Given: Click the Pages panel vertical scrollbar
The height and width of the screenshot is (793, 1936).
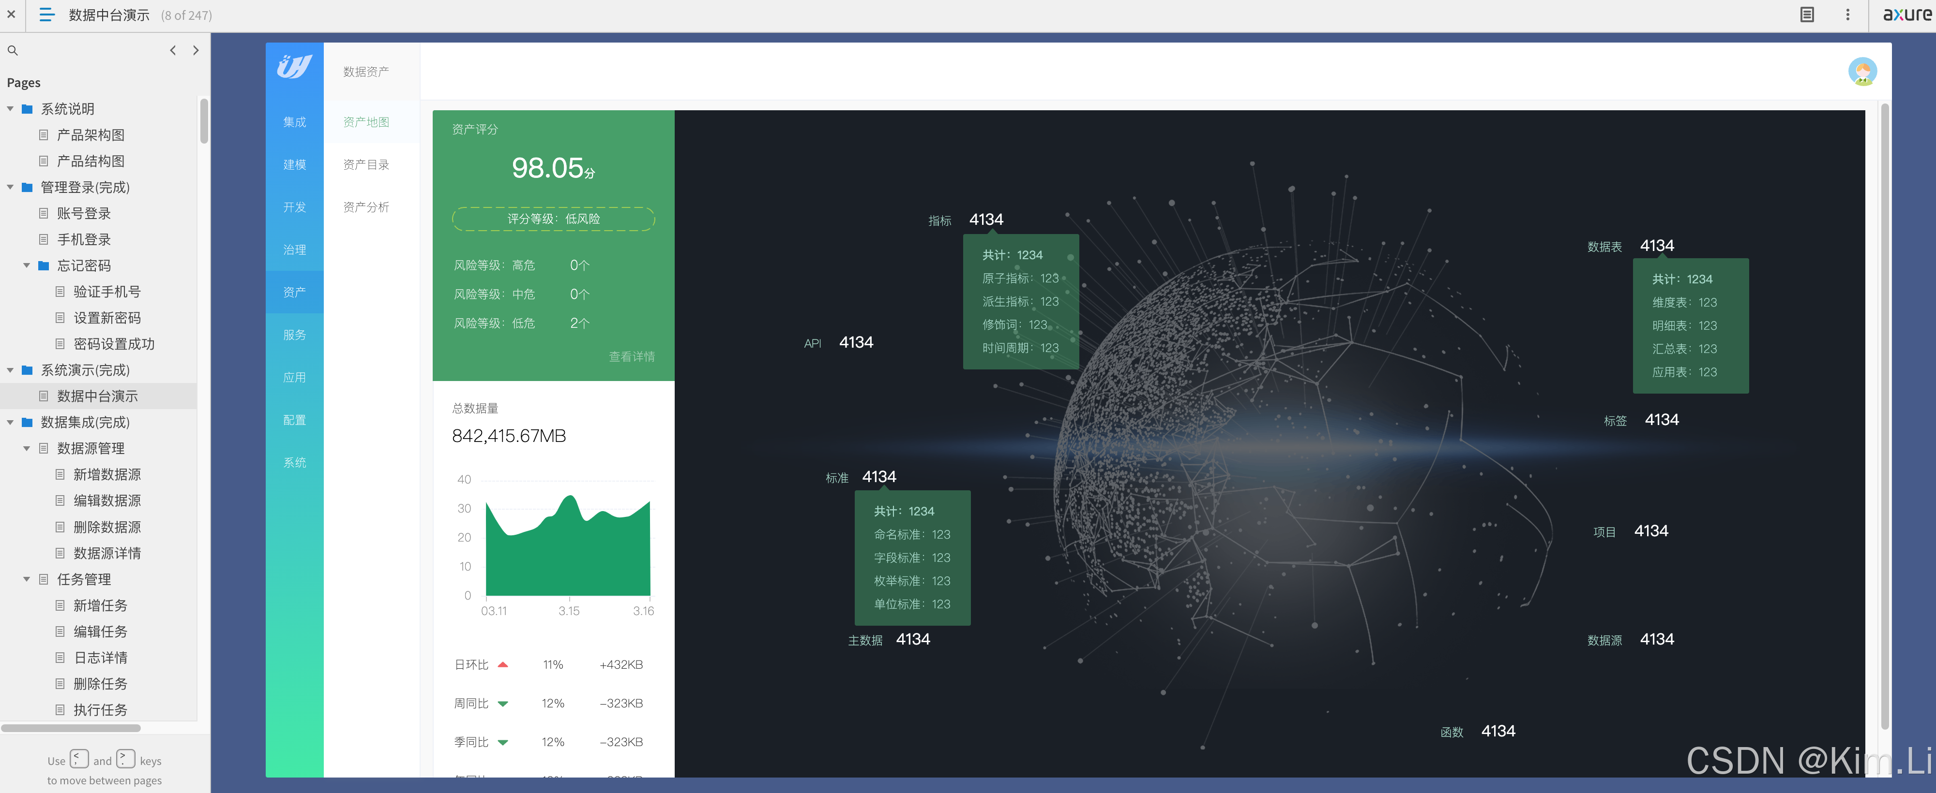Looking at the screenshot, I should coord(204,122).
